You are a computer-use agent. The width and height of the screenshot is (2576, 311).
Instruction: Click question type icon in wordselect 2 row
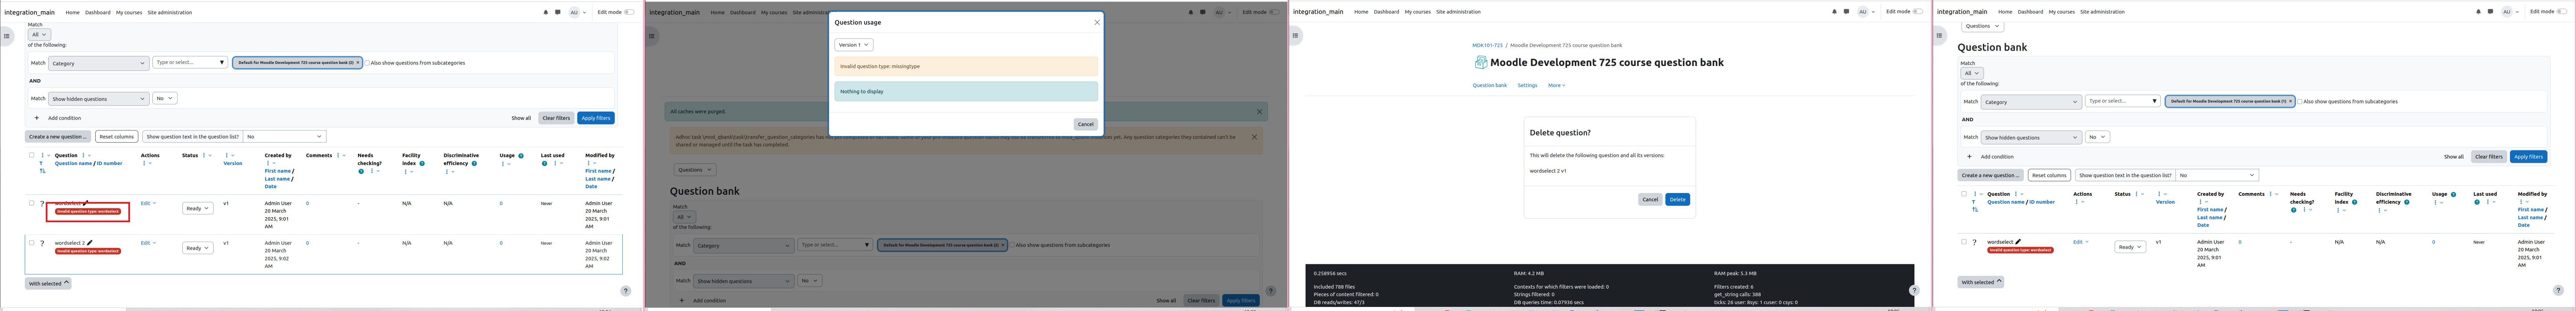point(42,243)
